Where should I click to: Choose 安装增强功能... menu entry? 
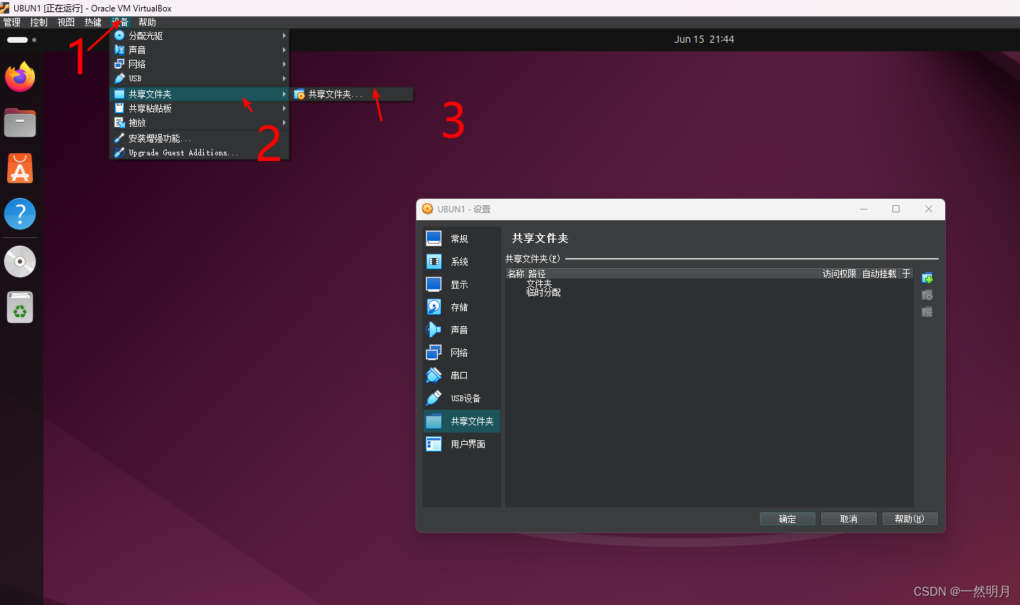[x=200, y=138]
